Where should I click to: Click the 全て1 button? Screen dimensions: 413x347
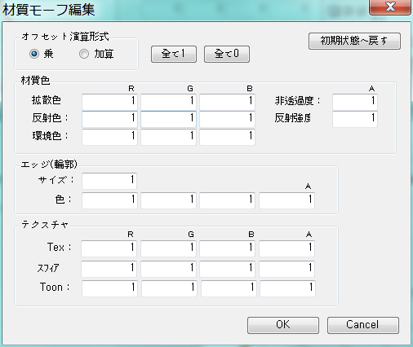(174, 54)
